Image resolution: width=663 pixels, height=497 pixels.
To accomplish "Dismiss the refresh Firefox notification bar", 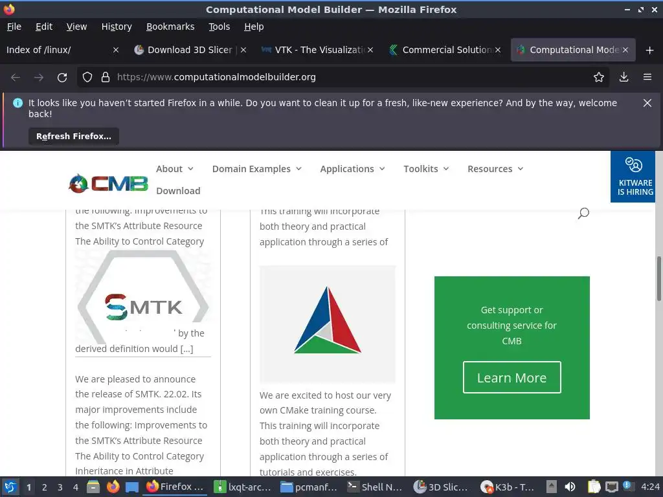I will coord(647,103).
